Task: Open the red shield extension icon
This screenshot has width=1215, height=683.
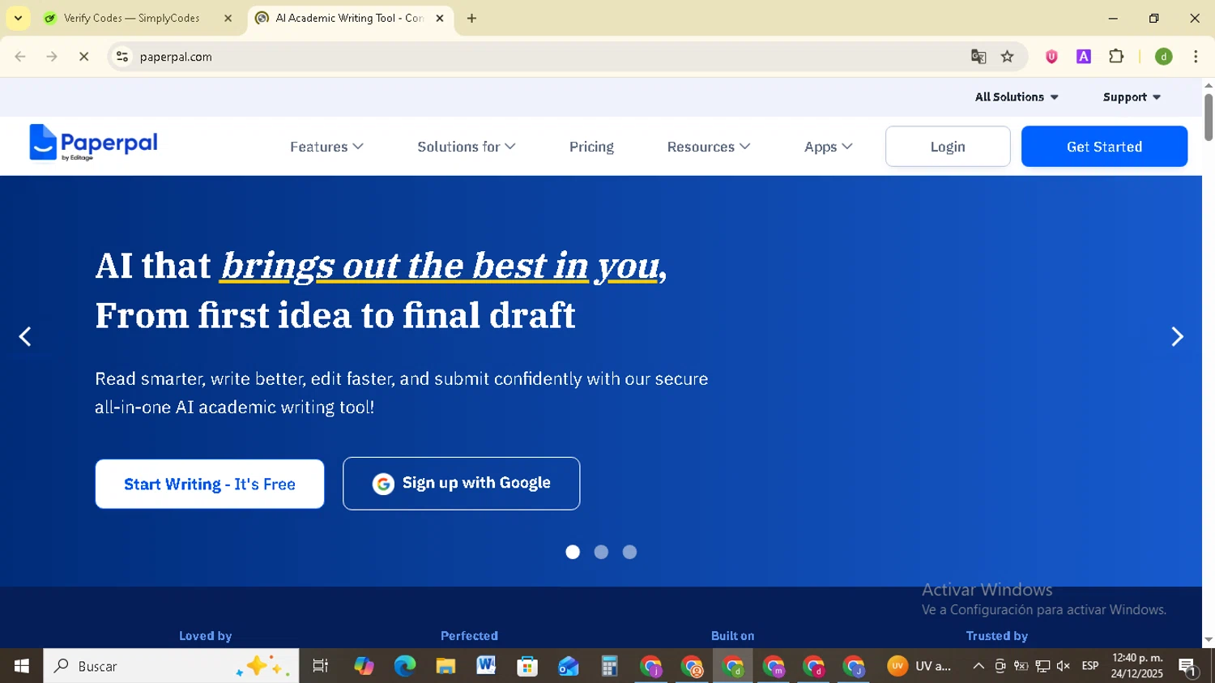Action: click(x=1051, y=57)
